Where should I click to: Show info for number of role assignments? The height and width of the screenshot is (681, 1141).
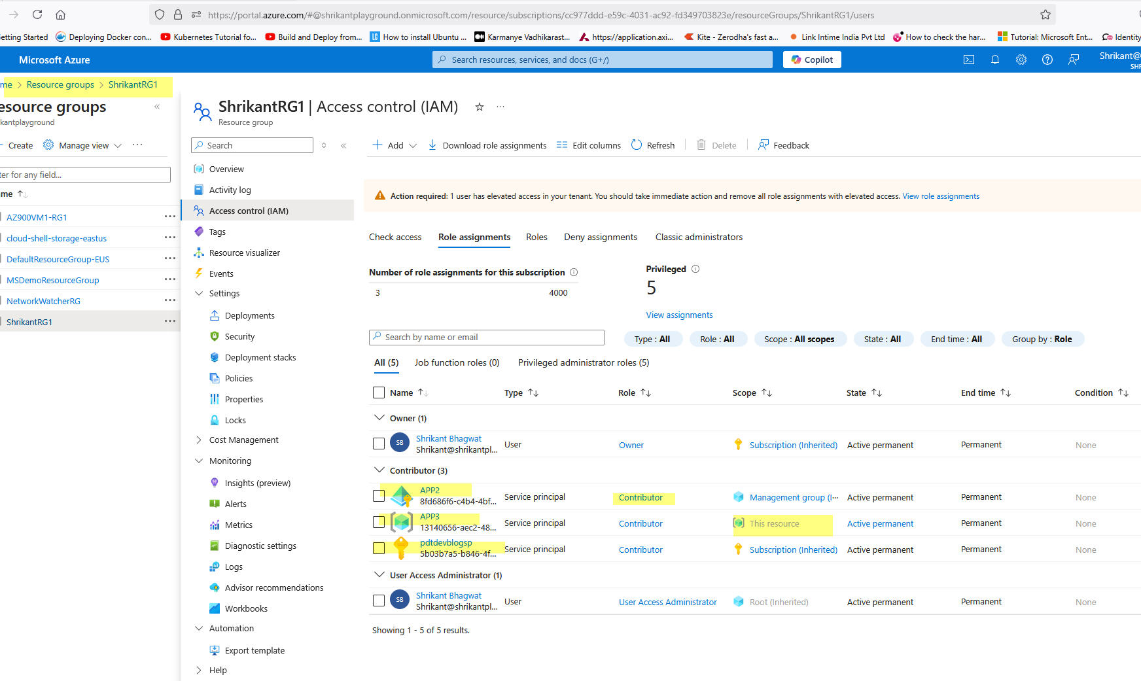[x=574, y=272]
